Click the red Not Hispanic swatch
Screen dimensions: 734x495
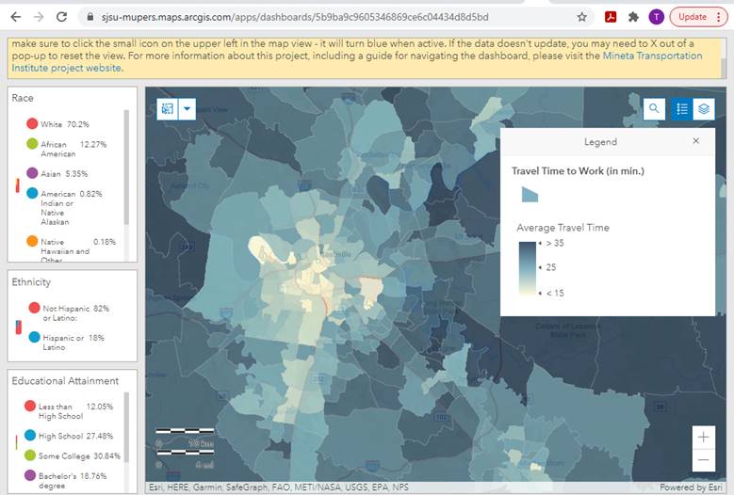click(x=34, y=308)
